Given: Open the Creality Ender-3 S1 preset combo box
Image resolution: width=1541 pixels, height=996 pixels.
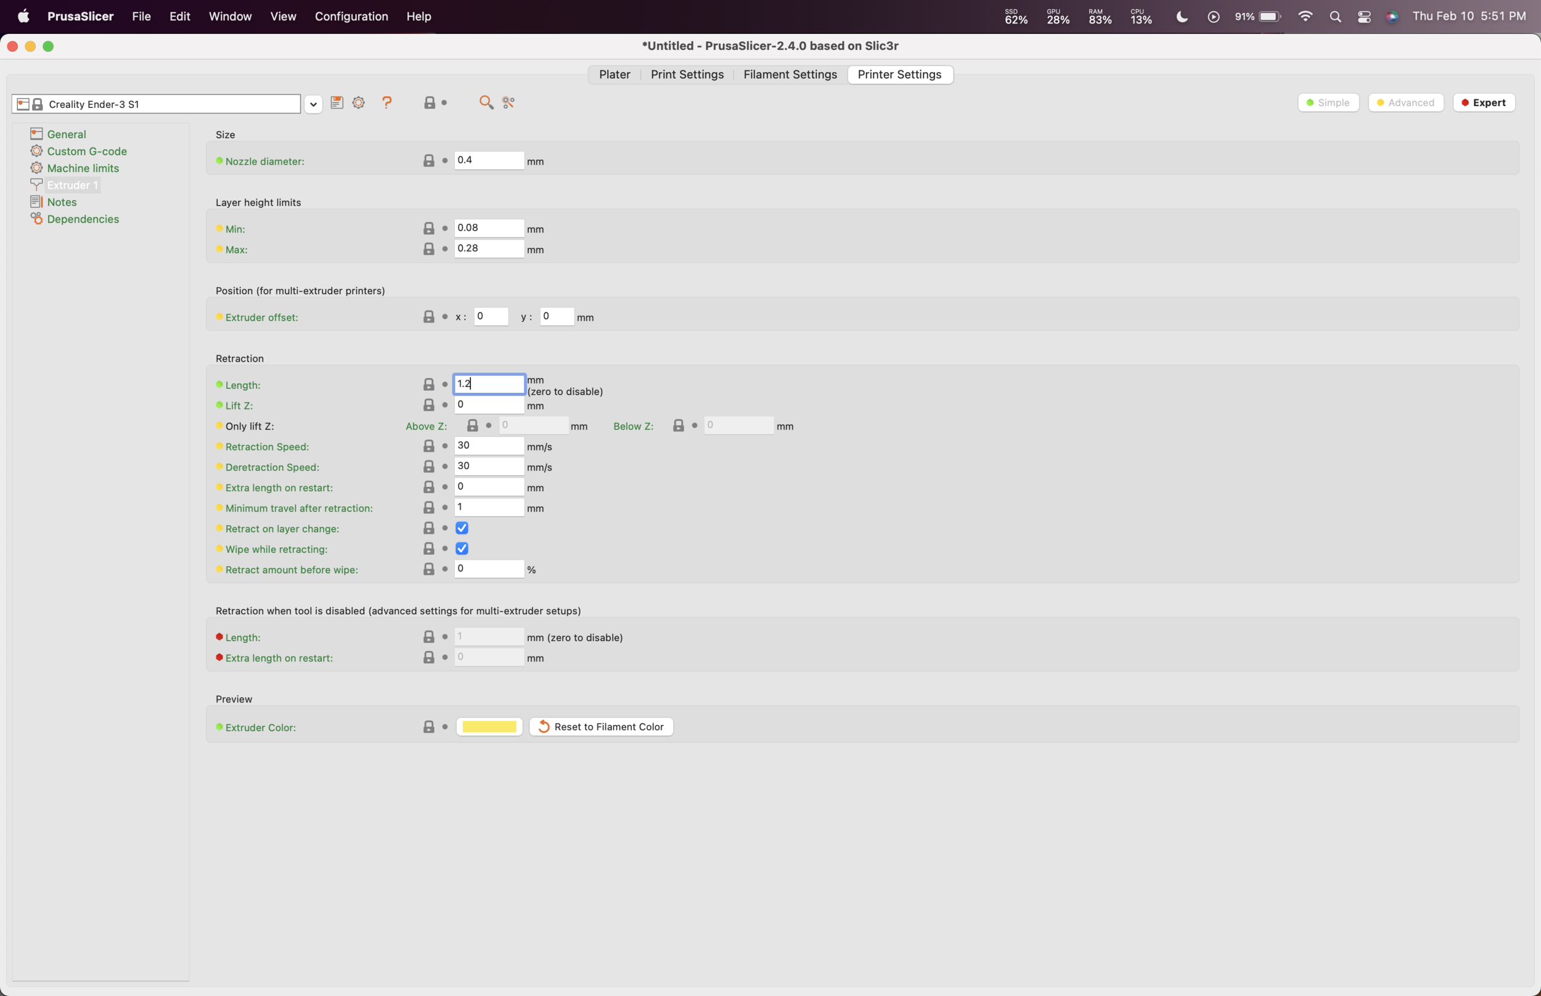Looking at the screenshot, I should click(x=157, y=104).
